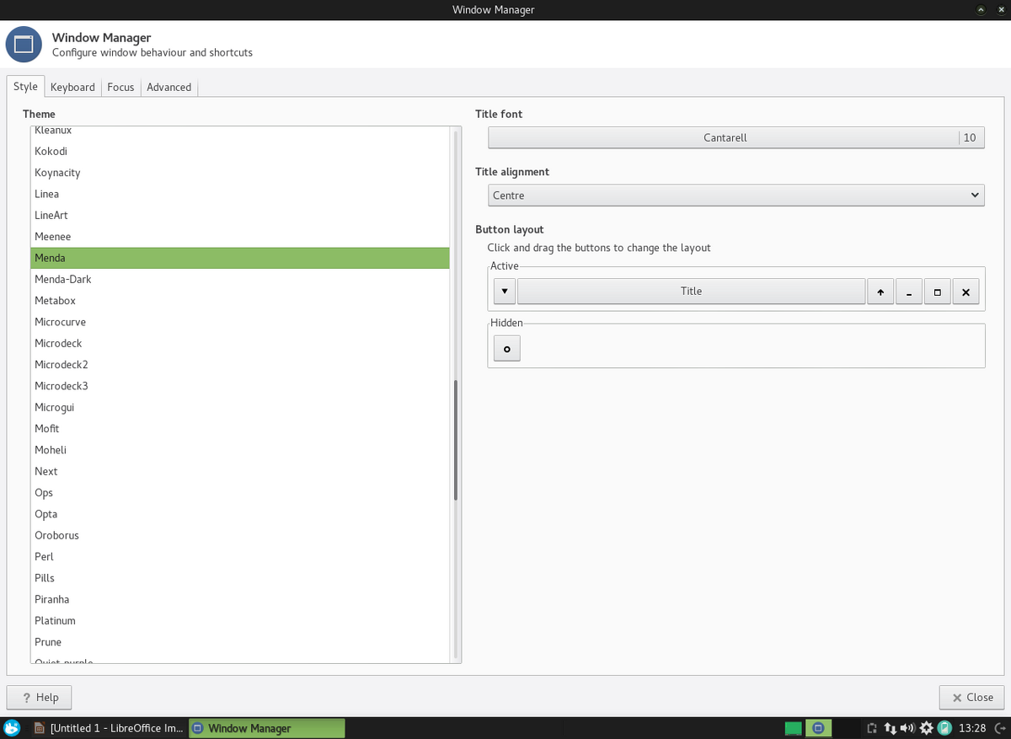The image size is (1011, 739).
Task: Click the battery indicator in the system tray
Action: [944, 728]
